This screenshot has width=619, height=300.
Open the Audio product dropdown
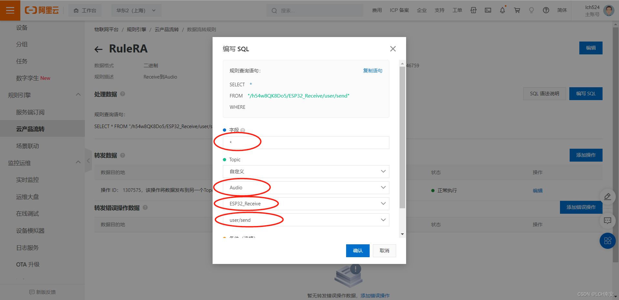pos(306,188)
